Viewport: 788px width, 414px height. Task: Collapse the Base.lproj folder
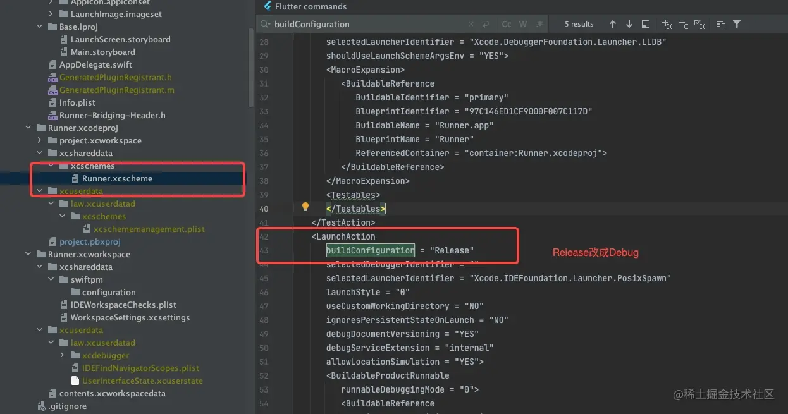tap(40, 27)
